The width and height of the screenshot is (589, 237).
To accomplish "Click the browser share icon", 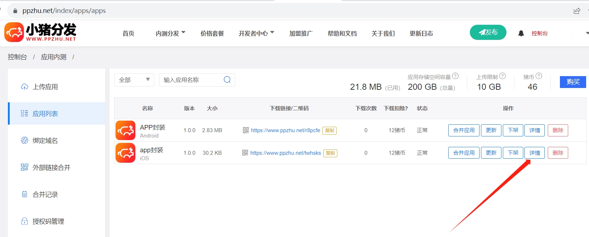I will tap(577, 11).
